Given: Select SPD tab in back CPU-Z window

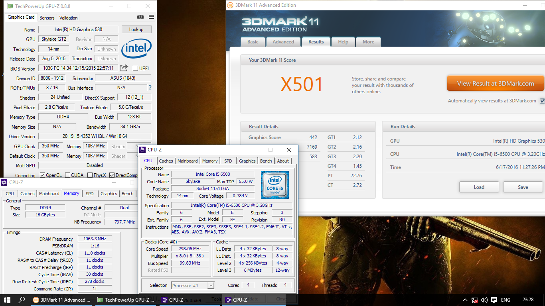Looking at the screenshot, I should (90, 194).
